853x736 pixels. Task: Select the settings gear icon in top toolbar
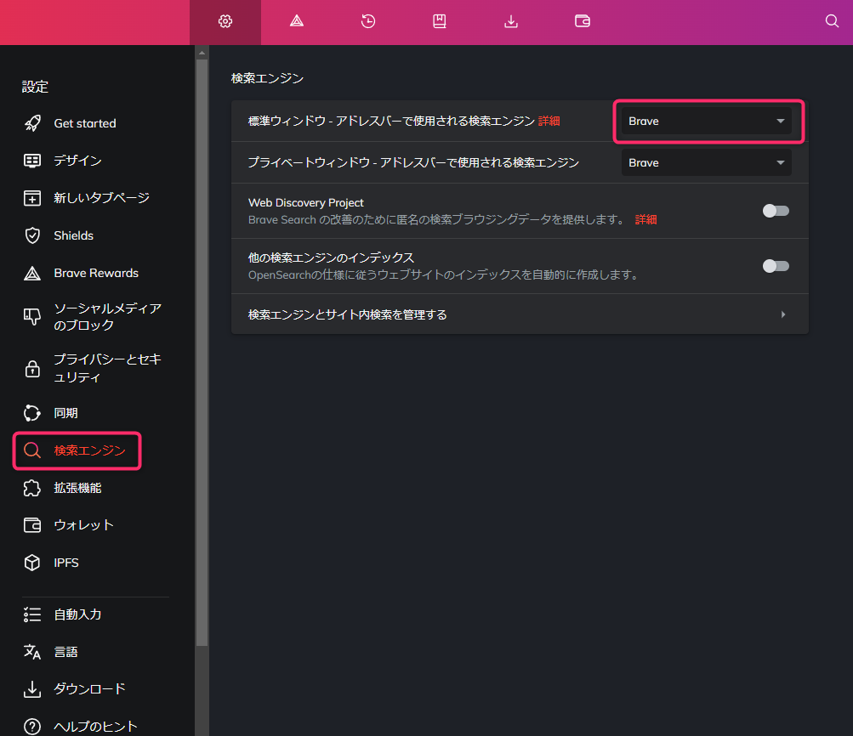point(225,22)
